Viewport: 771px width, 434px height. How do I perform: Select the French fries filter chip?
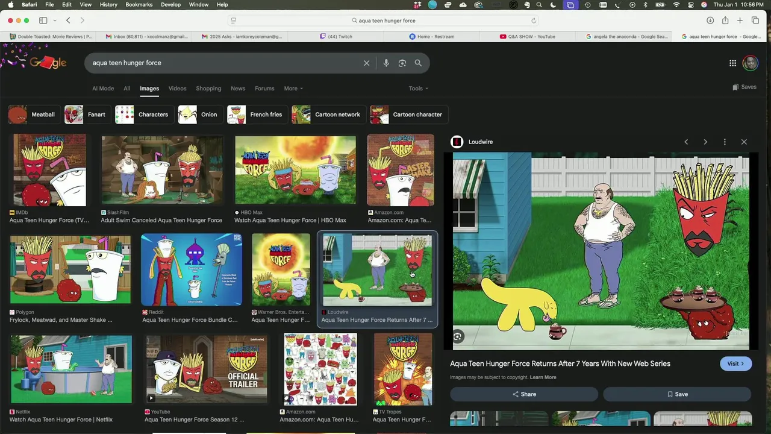(x=257, y=115)
